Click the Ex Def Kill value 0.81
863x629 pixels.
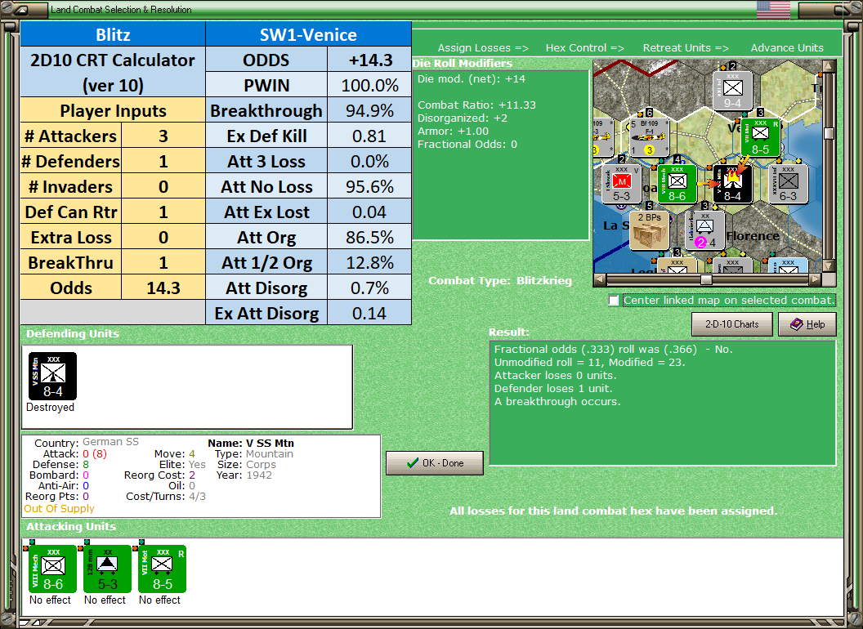tap(369, 136)
